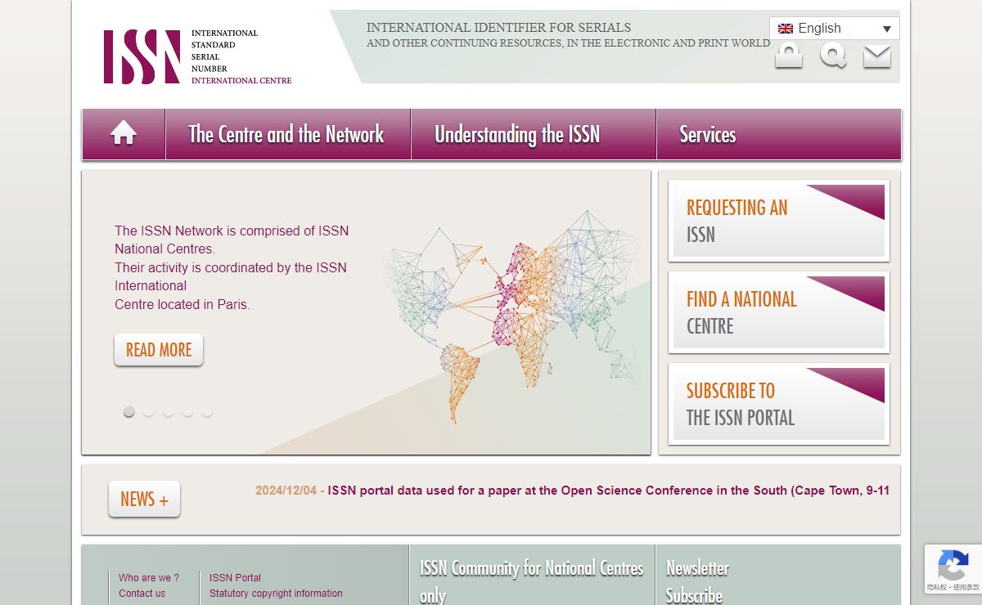This screenshot has width=982, height=605.
Task: Open the search magnifier icon
Action: click(833, 56)
